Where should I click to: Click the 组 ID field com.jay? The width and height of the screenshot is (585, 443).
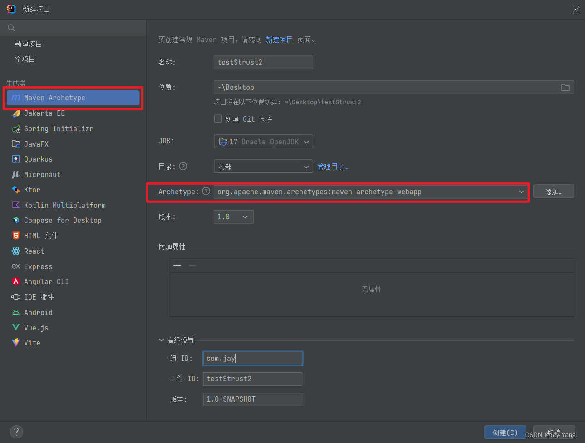tap(252, 359)
